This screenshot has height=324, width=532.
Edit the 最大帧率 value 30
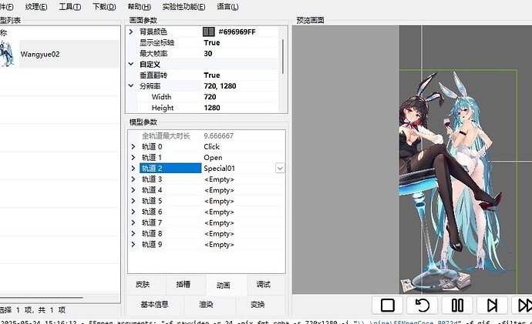point(208,54)
